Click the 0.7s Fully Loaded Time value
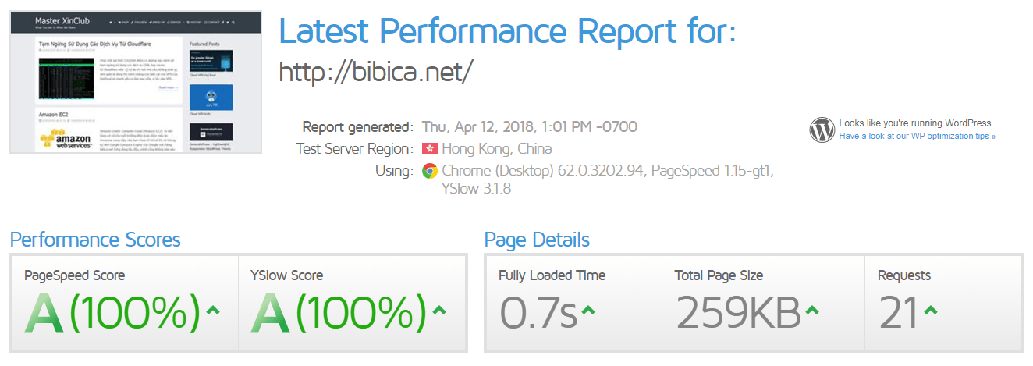1033x366 pixels. point(538,313)
